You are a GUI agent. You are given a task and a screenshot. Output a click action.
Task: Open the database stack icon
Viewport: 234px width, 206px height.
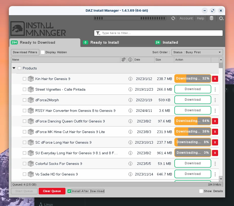tap(211, 18)
